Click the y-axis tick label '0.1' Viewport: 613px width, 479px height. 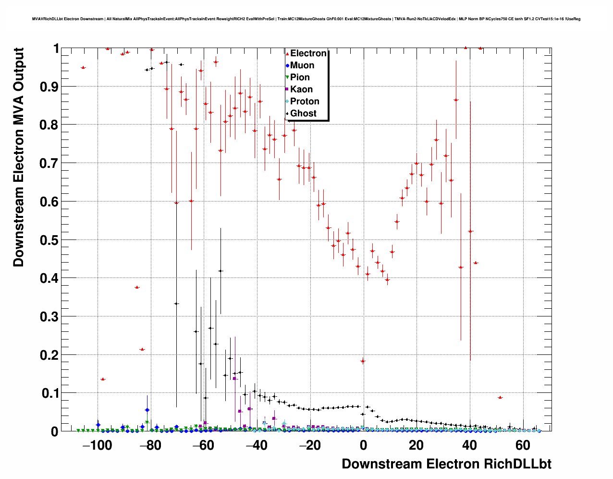click(50, 393)
